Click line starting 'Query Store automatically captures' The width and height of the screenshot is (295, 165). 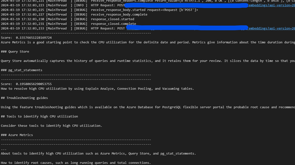click(x=148, y=61)
